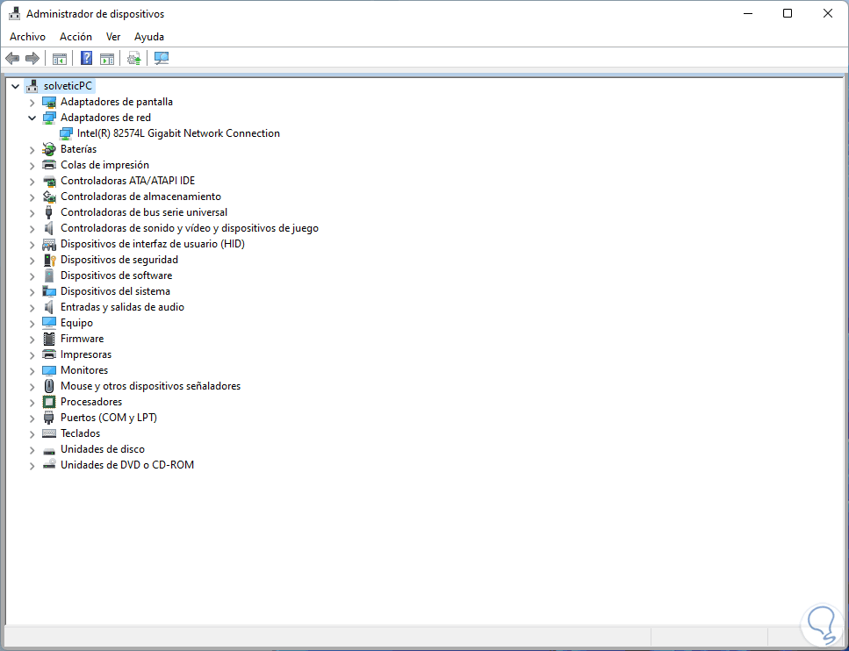
Task: Select Dispositivos de interfaz de usuario (HID)
Action: coord(153,244)
